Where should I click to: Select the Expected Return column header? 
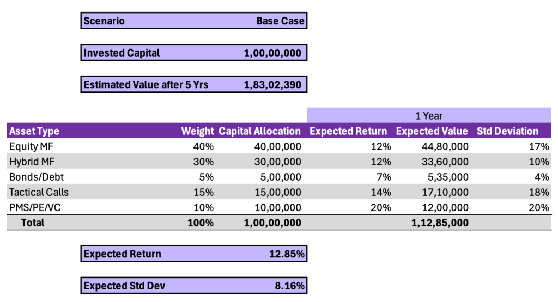tap(348, 131)
